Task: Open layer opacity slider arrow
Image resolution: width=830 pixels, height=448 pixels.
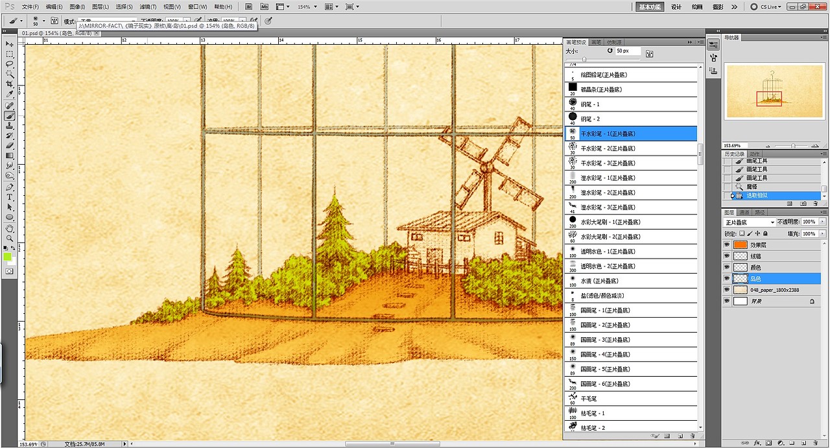Action: (823, 222)
